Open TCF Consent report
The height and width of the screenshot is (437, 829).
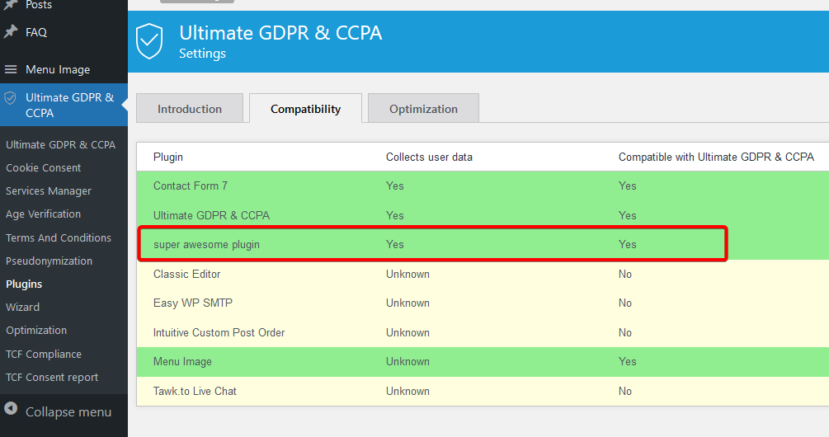[52, 378]
